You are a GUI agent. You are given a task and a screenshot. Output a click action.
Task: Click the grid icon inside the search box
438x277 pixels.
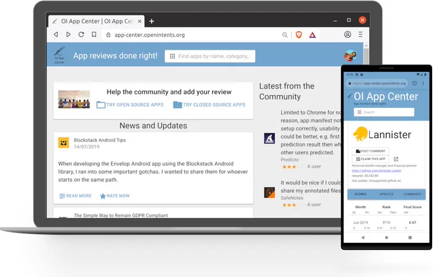coord(173,57)
